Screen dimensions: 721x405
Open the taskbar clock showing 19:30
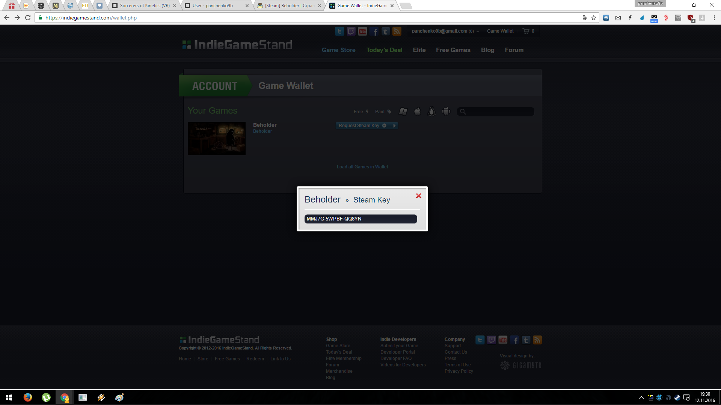tap(705, 397)
